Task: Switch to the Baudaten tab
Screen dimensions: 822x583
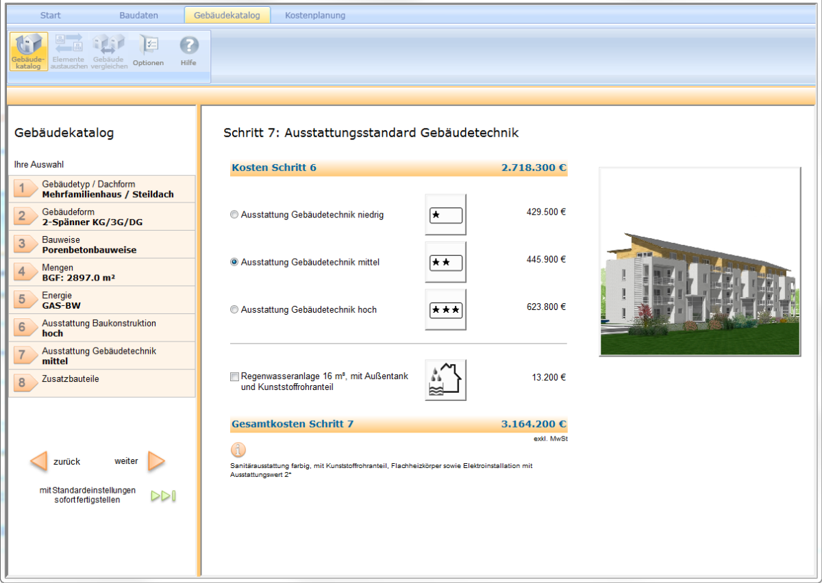Action: (138, 15)
